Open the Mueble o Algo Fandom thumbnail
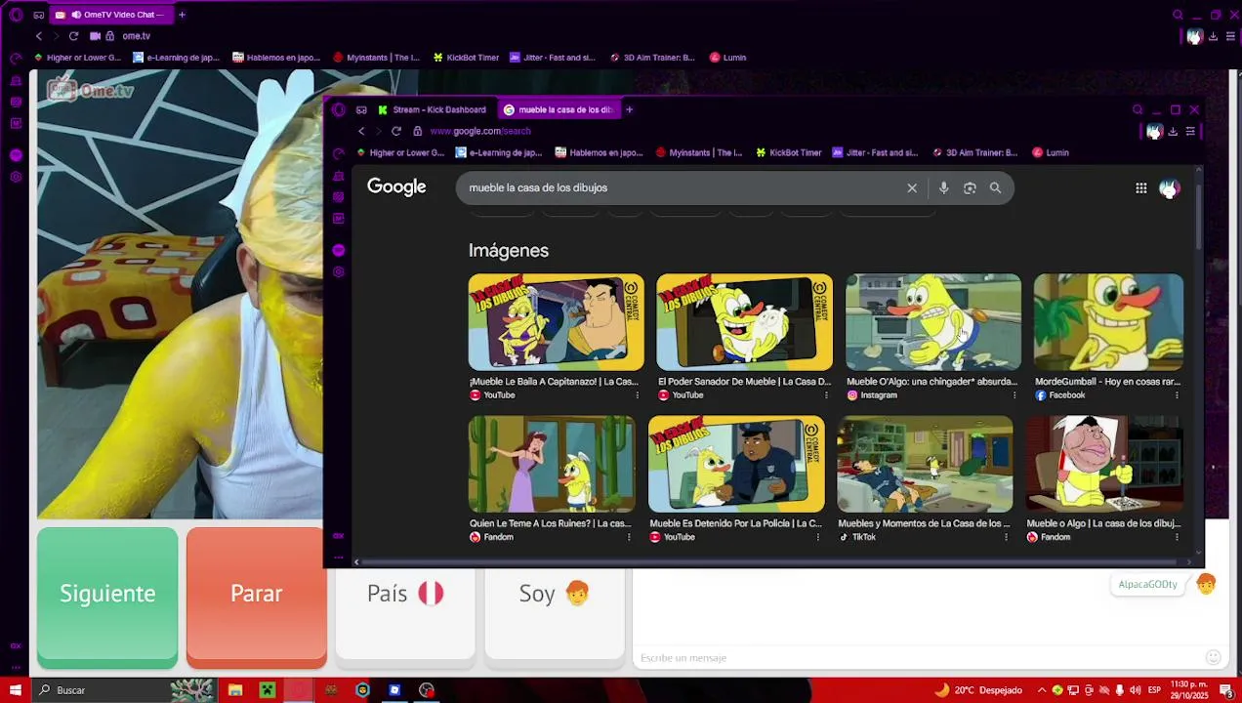 (1103, 465)
